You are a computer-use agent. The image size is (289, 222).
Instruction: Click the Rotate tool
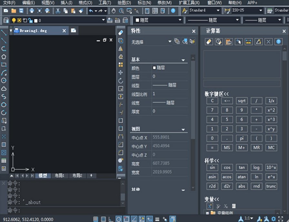point(121,81)
